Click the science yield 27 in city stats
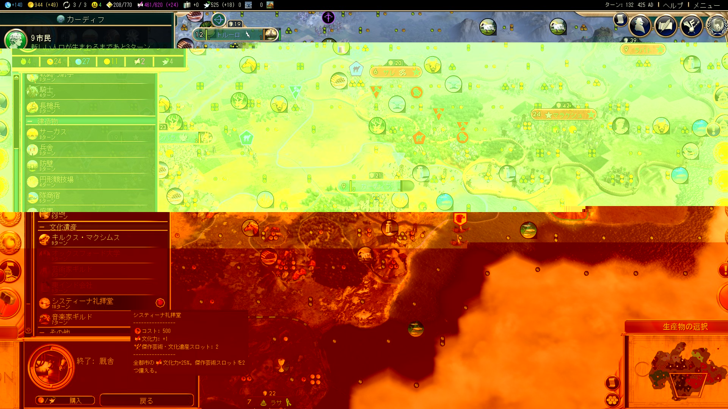728x409 pixels. click(x=82, y=61)
